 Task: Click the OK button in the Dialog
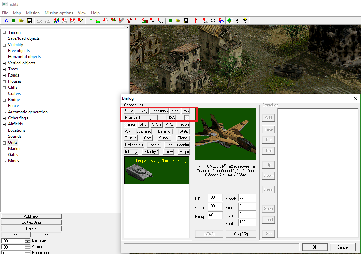[315, 247]
